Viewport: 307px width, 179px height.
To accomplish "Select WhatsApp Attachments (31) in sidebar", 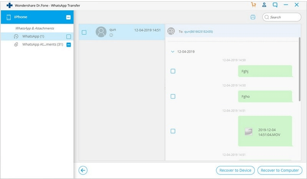I will 42,44.
